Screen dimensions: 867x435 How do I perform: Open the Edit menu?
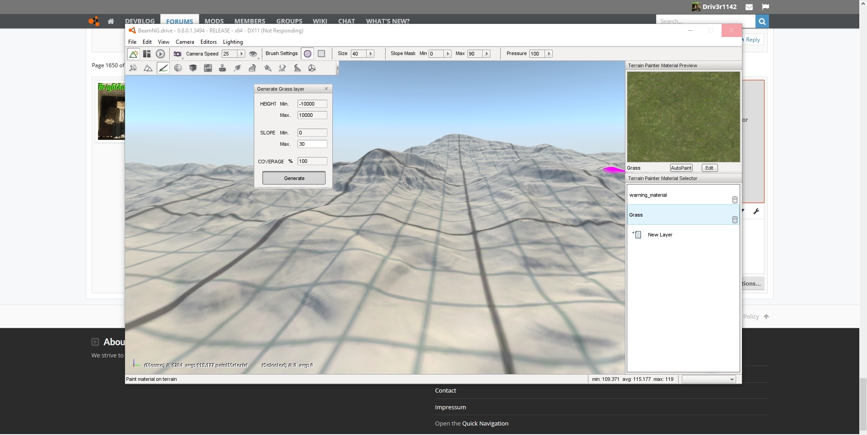(147, 42)
